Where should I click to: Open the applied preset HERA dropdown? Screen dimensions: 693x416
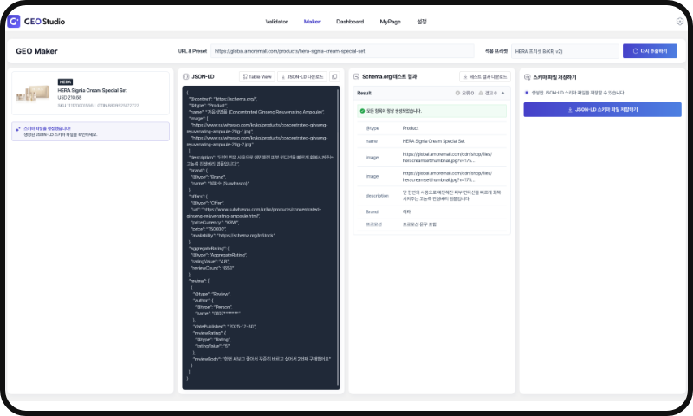565,51
